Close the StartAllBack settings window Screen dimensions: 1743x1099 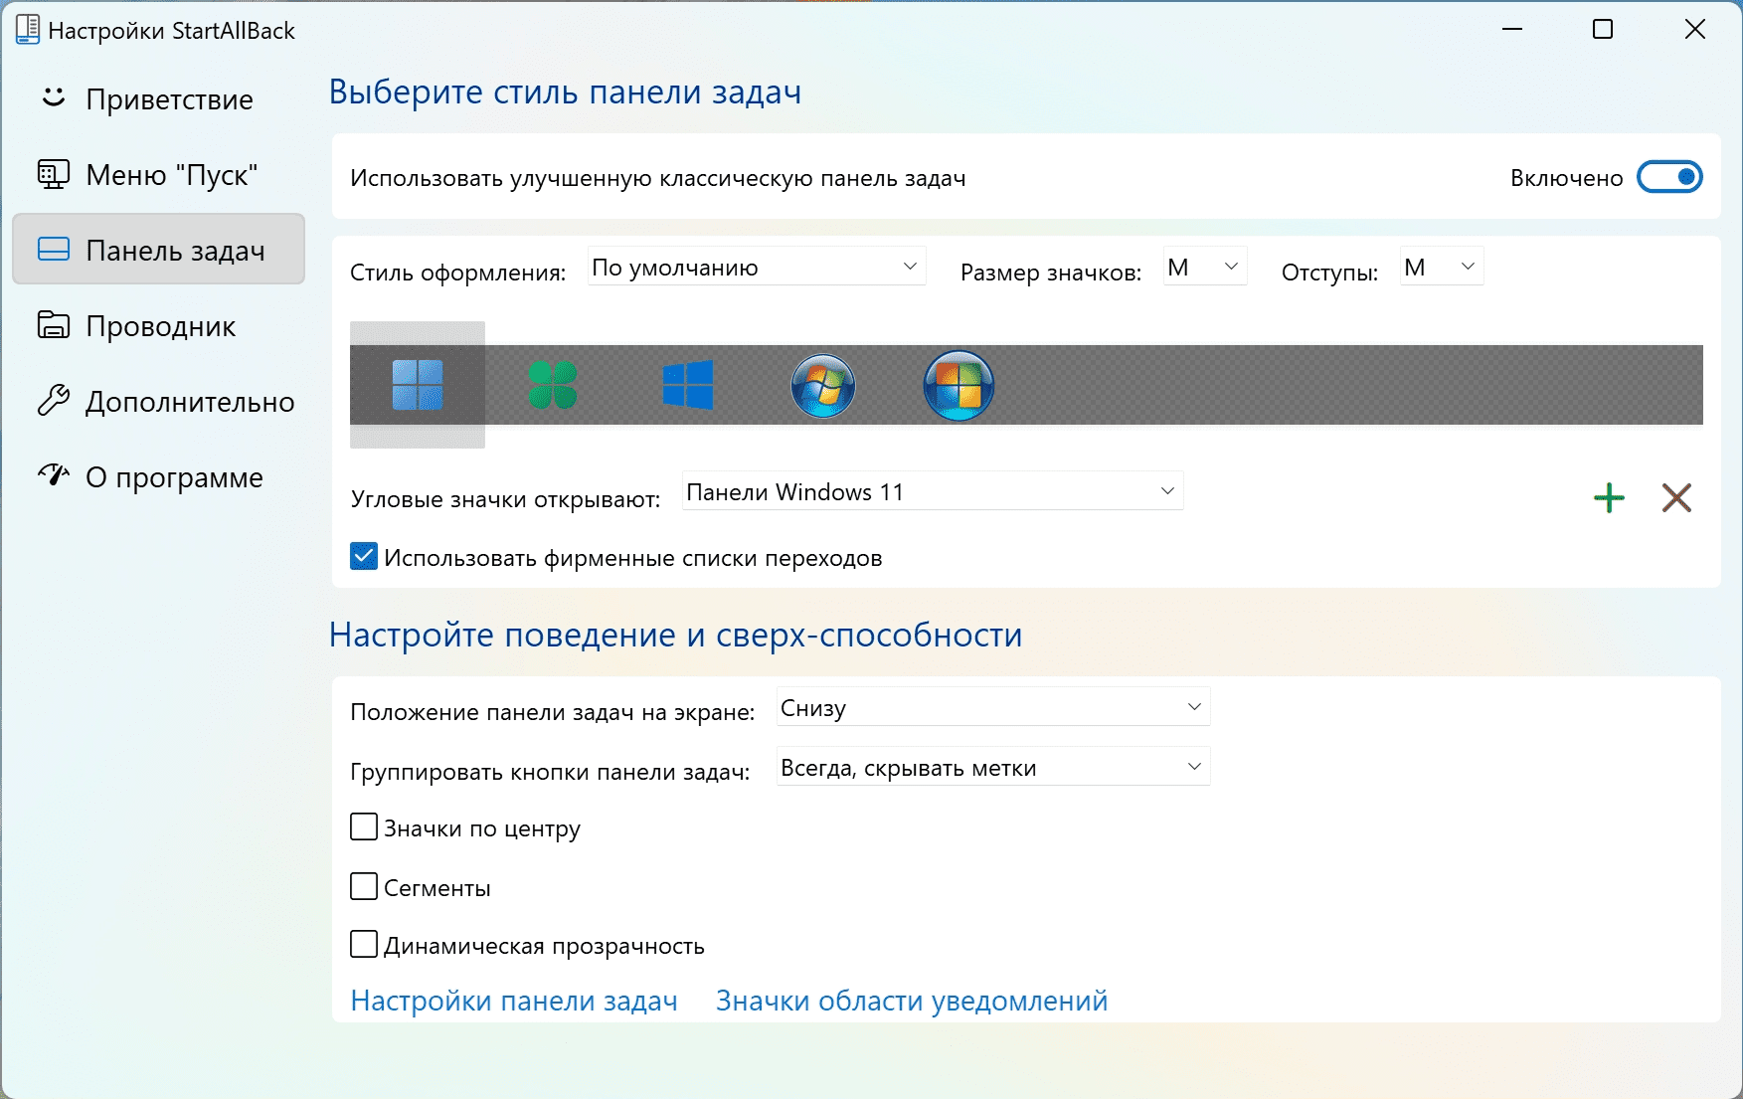coord(1695,30)
